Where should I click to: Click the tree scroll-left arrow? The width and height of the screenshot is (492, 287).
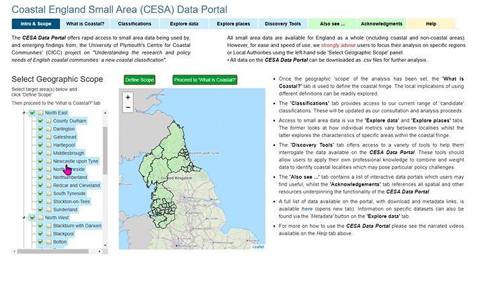point(14,251)
